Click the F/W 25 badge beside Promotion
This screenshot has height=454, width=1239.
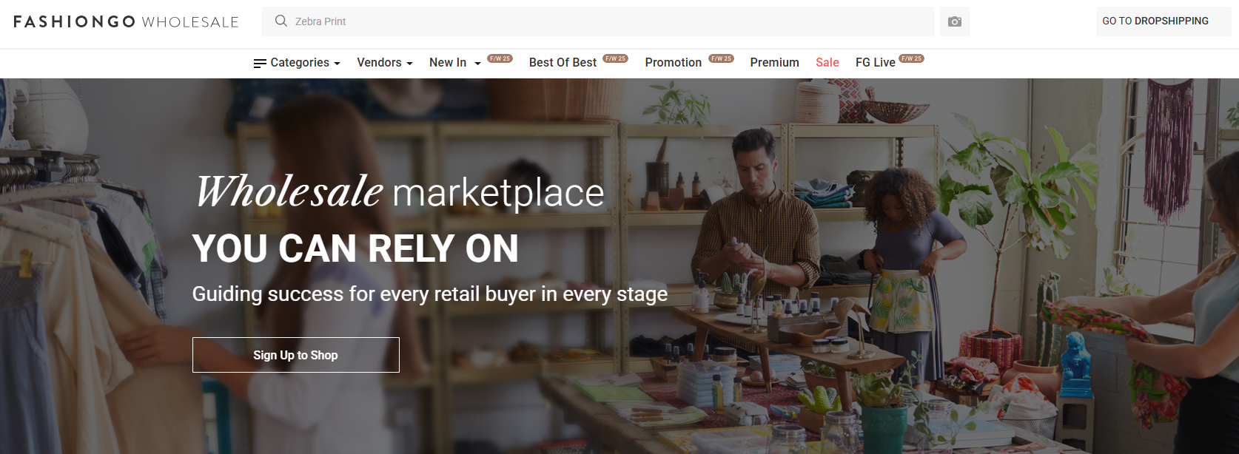721,58
